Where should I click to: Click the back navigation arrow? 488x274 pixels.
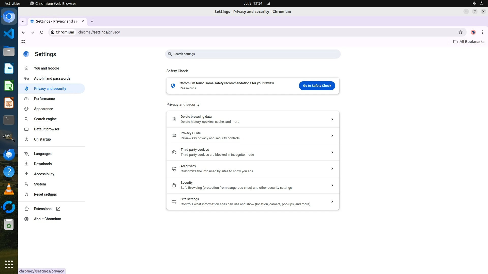click(23, 32)
